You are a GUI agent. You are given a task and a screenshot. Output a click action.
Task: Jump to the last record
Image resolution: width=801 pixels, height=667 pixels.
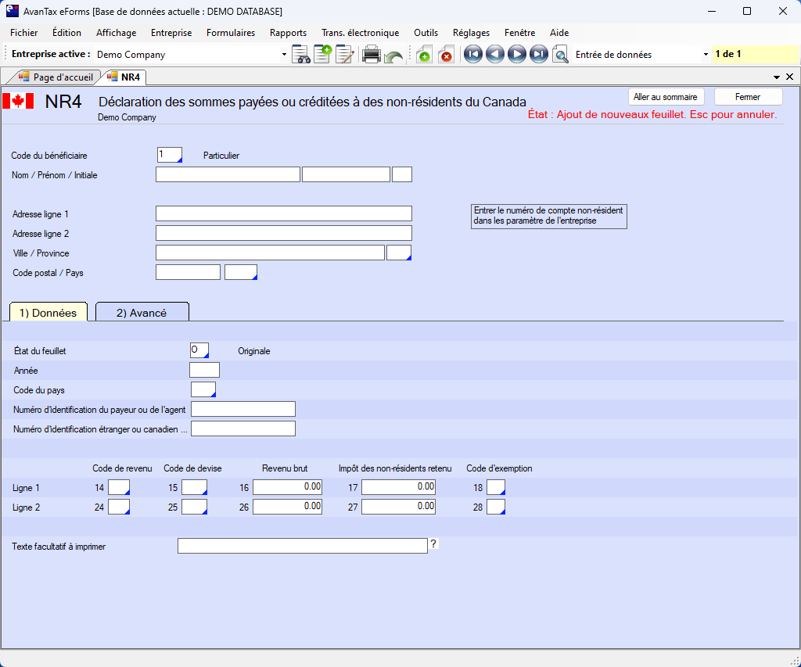tap(538, 55)
